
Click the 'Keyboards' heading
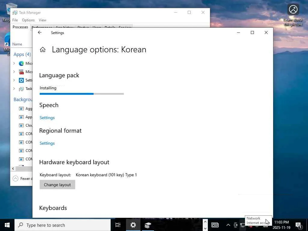point(53,208)
